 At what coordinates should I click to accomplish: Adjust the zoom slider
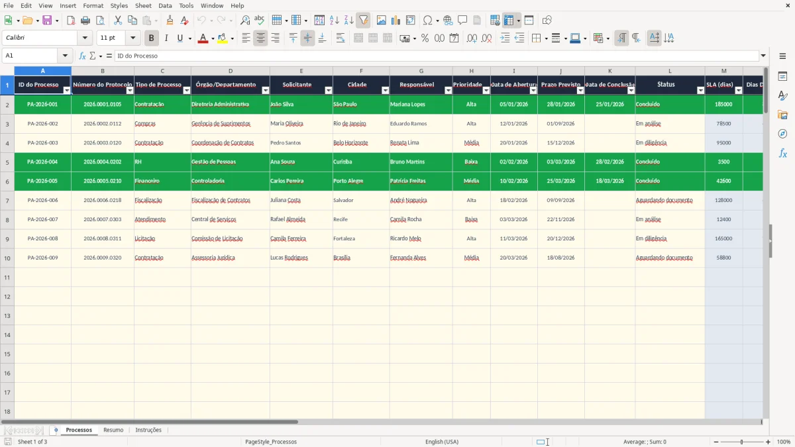point(742,442)
